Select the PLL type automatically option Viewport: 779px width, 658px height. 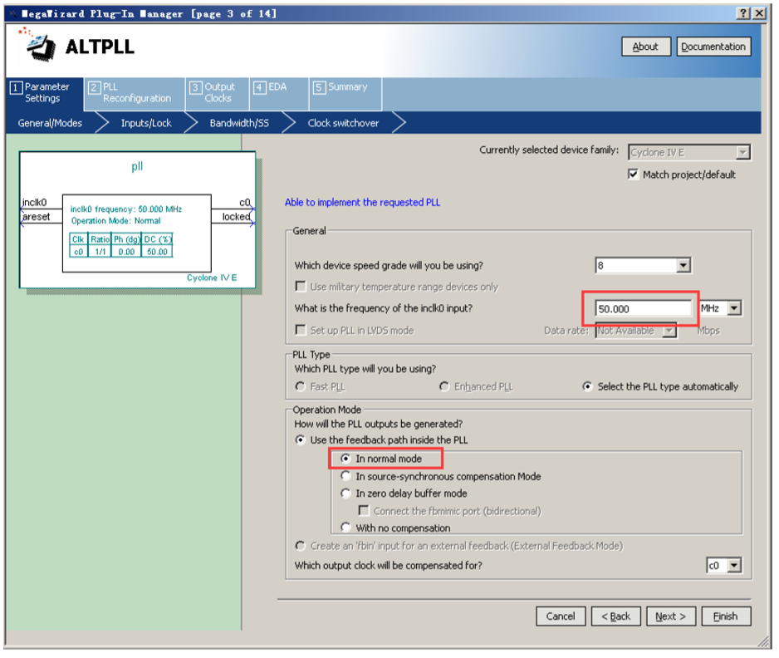pyautogui.click(x=587, y=386)
